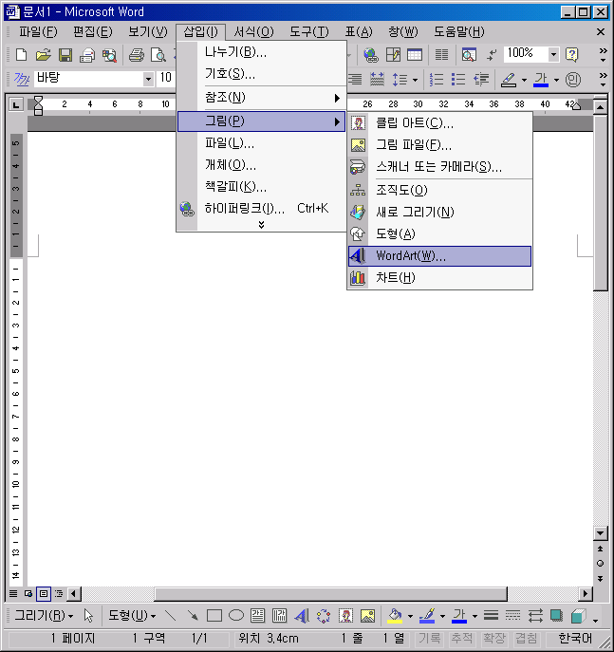Open line spacing dropdown arrow
This screenshot has height=652, width=614.
[x=415, y=80]
